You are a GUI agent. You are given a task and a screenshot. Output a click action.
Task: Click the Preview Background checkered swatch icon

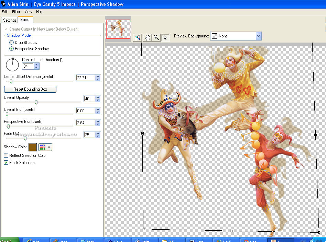tap(214, 36)
